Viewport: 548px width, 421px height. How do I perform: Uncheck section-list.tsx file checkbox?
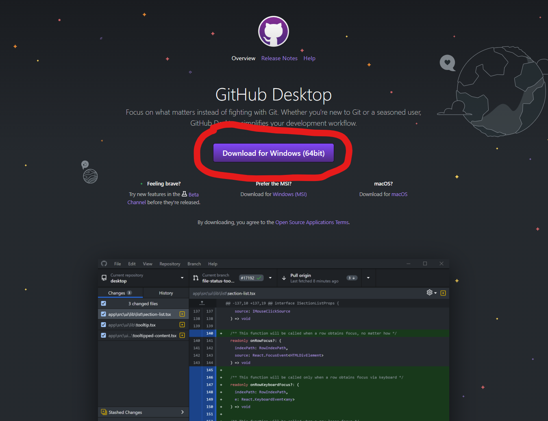point(104,314)
